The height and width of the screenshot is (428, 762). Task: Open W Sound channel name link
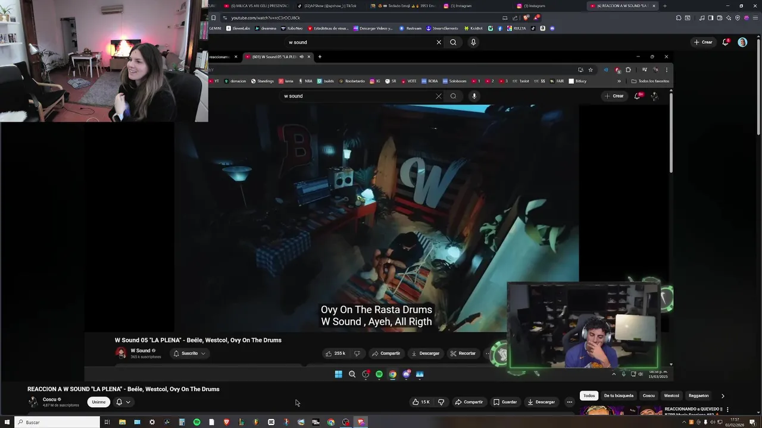coord(140,351)
